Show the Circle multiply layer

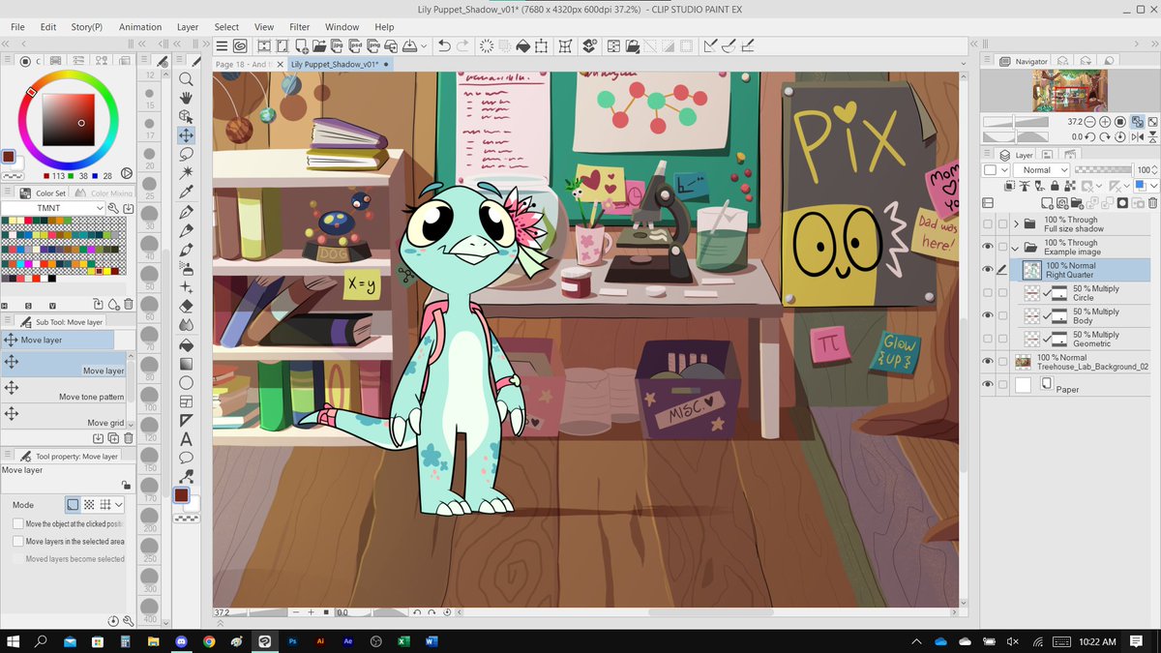(x=988, y=292)
